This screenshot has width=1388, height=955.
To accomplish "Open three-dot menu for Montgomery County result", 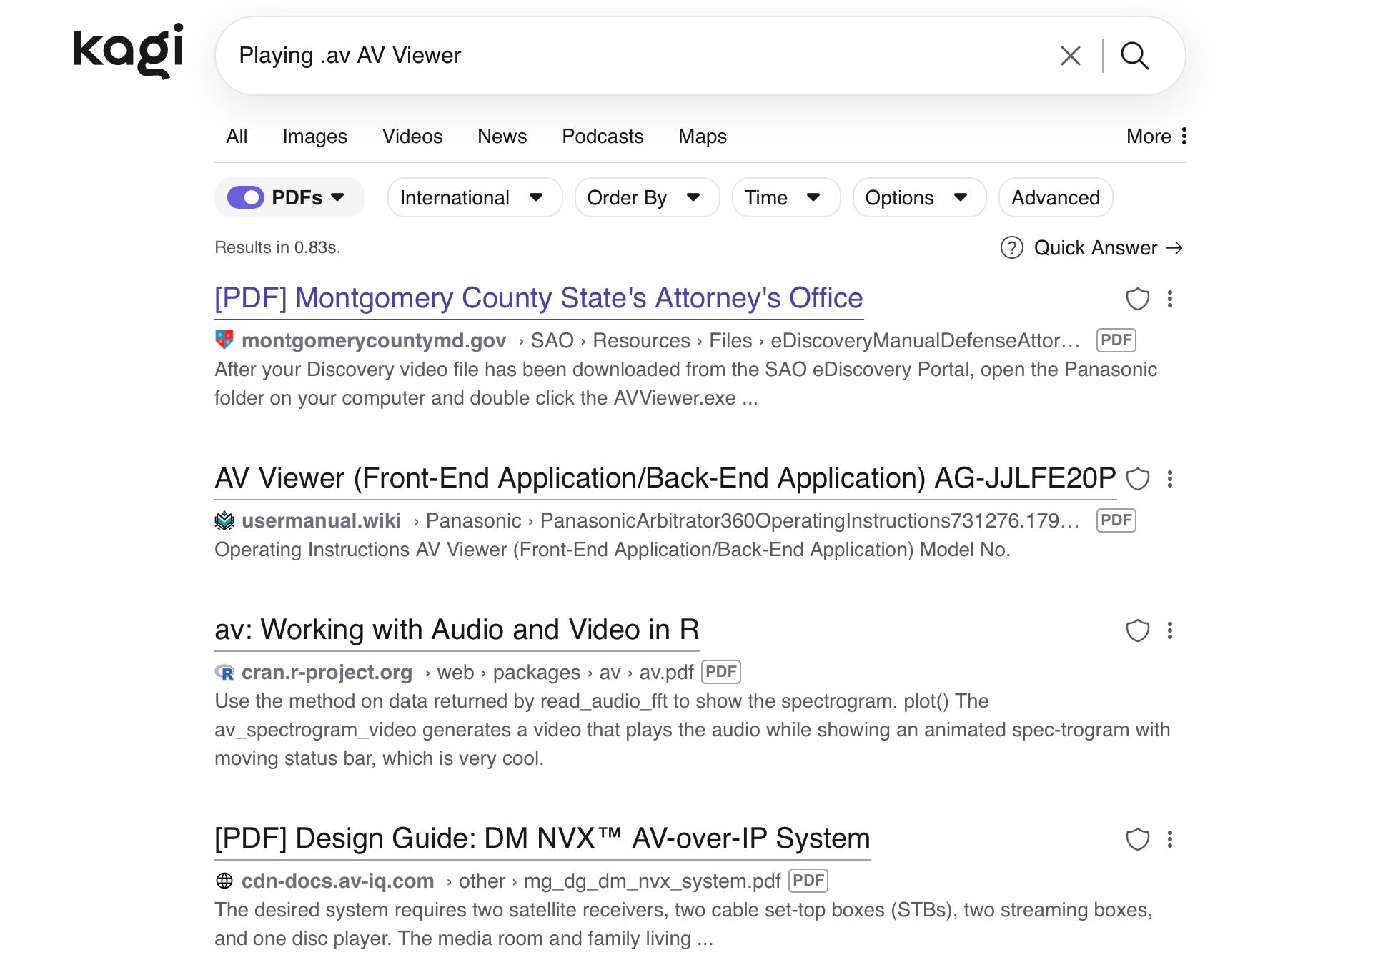I will pyautogui.click(x=1170, y=299).
